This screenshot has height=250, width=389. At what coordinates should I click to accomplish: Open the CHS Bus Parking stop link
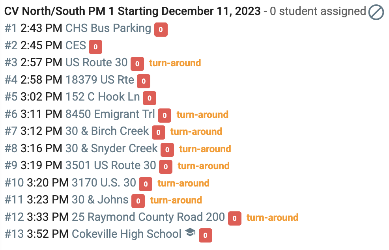pyautogui.click(x=108, y=28)
